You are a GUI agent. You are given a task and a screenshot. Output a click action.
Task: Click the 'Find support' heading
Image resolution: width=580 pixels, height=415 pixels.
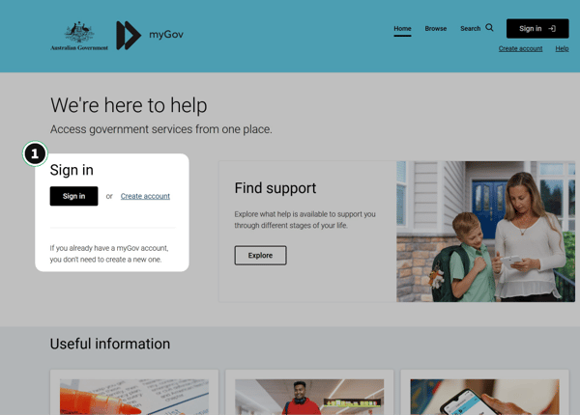pyautogui.click(x=275, y=188)
